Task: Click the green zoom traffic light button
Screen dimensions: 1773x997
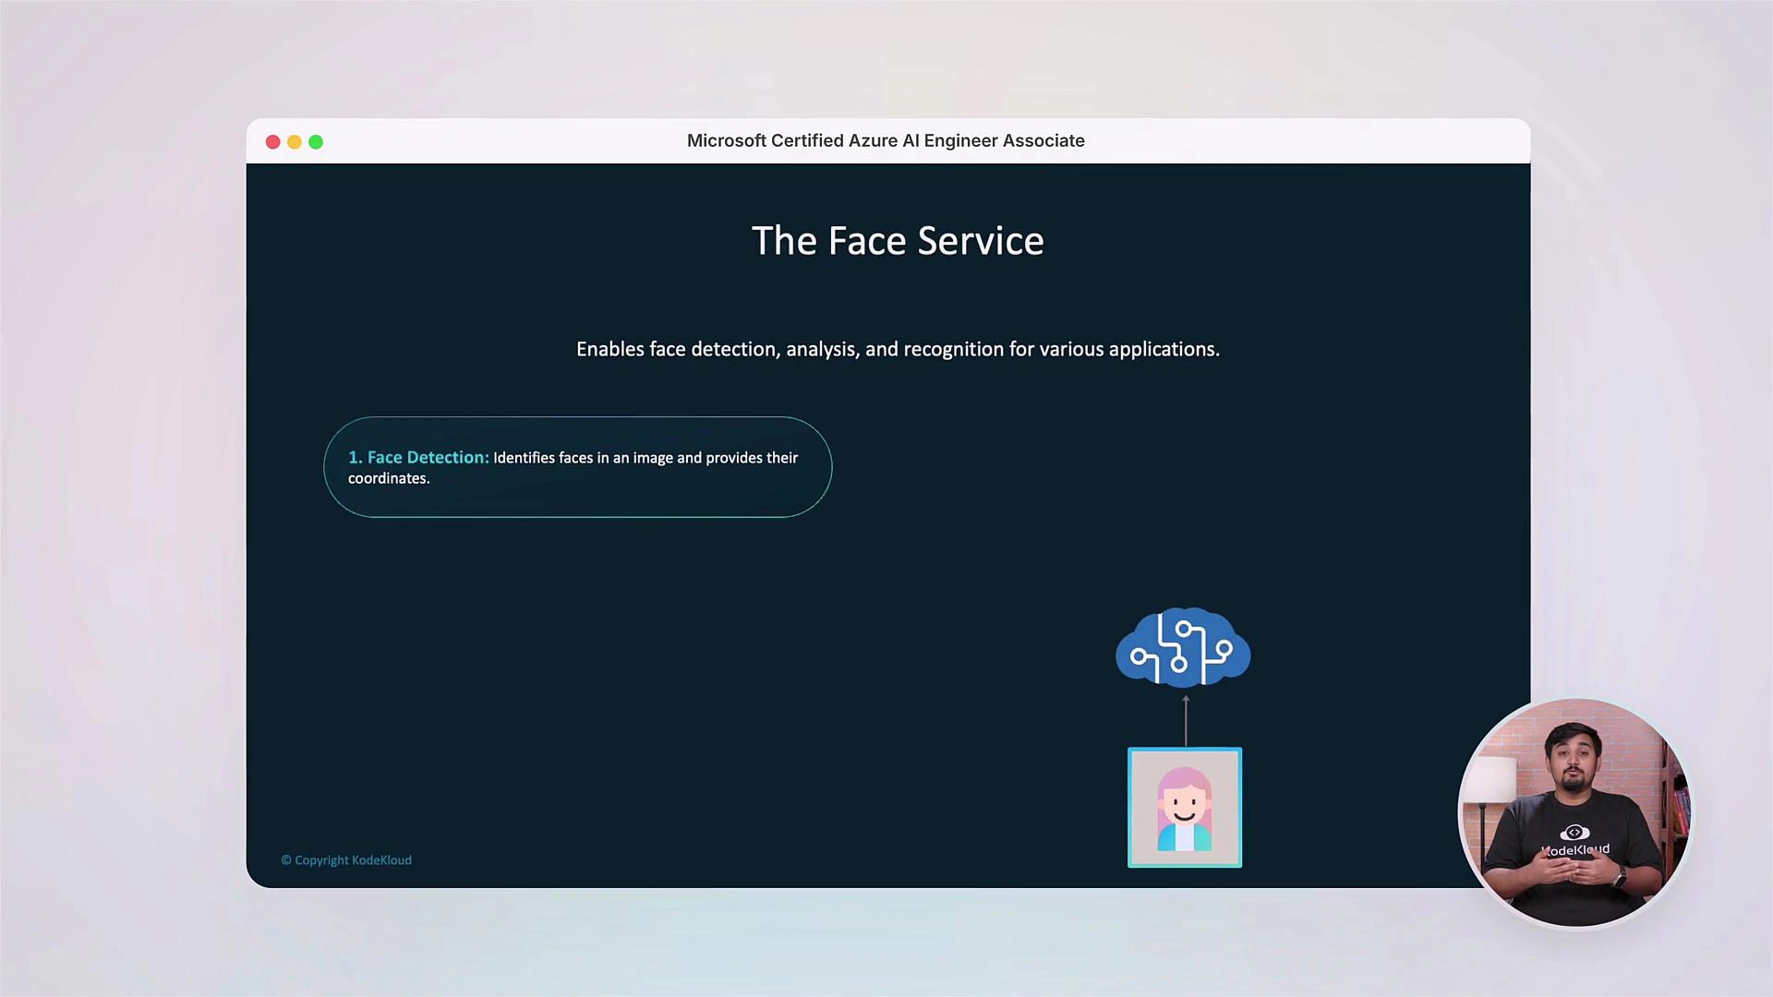Action: click(316, 142)
